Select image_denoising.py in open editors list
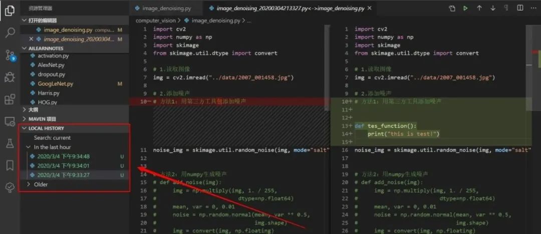 coord(75,30)
